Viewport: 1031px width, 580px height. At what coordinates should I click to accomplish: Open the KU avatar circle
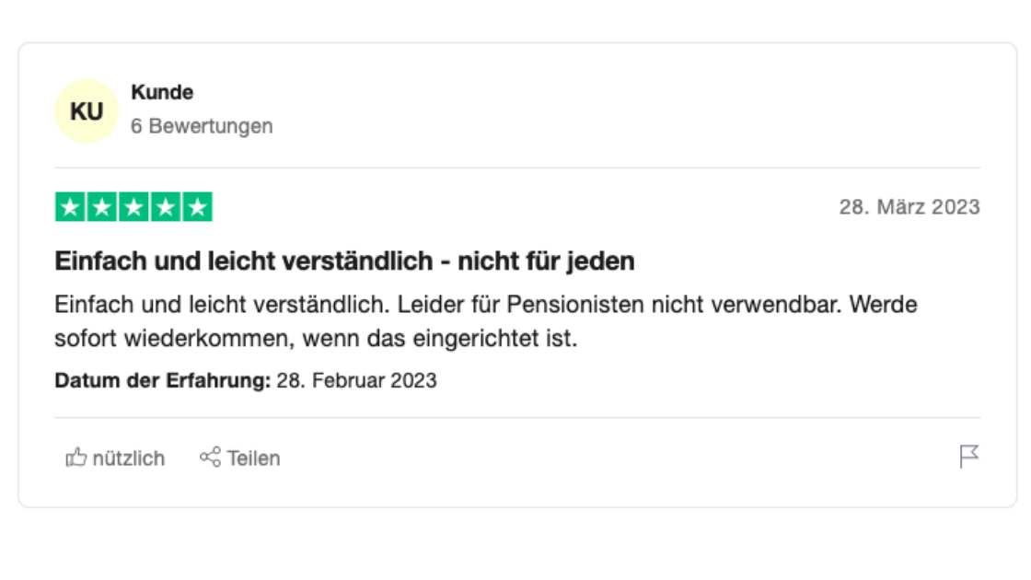coord(87,111)
